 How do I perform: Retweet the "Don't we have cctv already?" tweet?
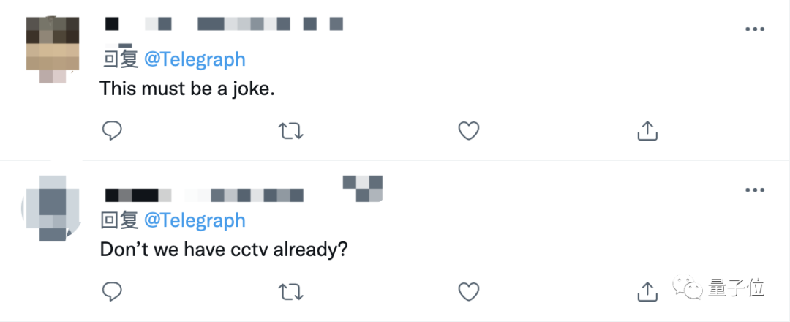click(x=291, y=292)
